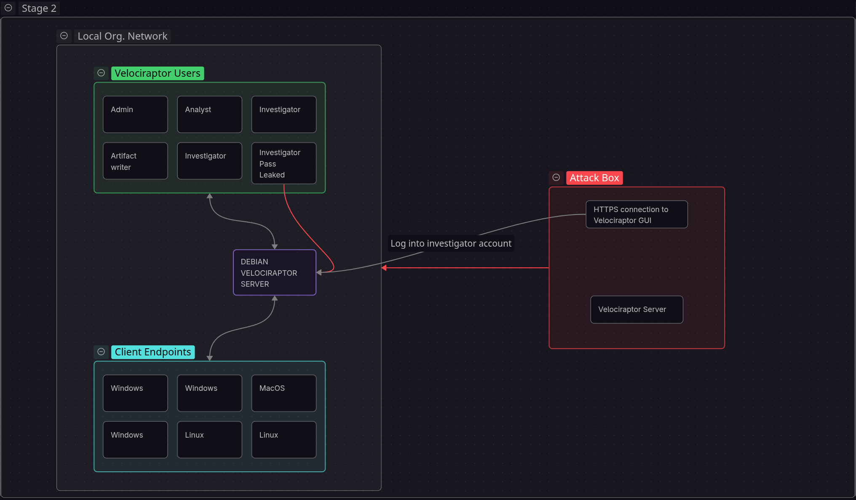Click the MacOS endpoint node

point(284,393)
